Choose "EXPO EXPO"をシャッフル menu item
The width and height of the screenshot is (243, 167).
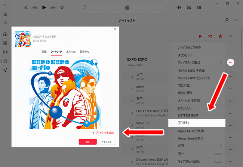[197, 78]
